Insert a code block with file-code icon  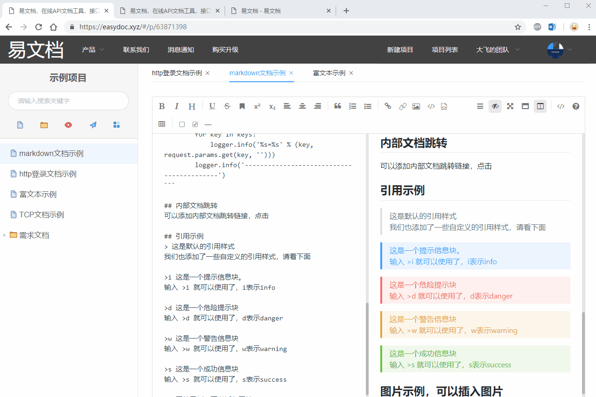444,106
